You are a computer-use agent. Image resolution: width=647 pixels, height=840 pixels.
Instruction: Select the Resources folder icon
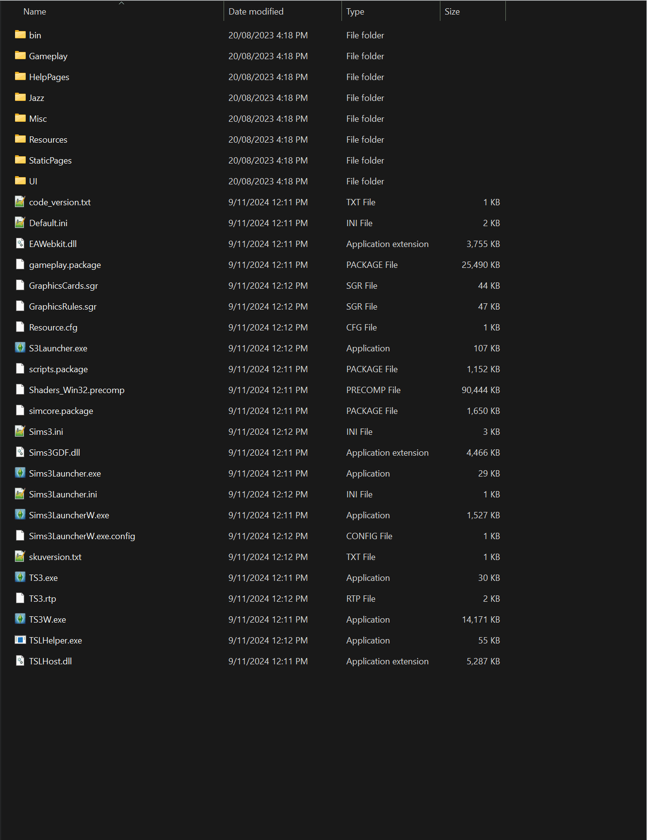[x=20, y=139]
